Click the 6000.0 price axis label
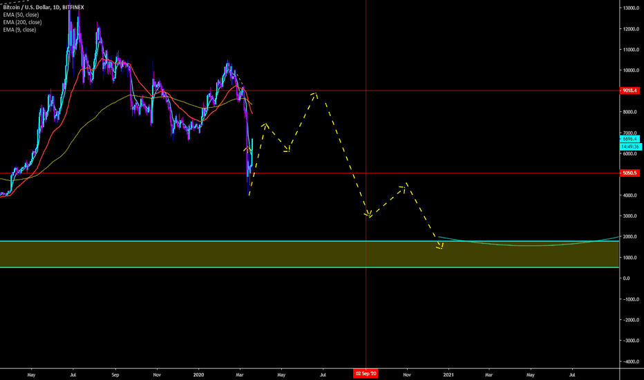 tap(631, 153)
